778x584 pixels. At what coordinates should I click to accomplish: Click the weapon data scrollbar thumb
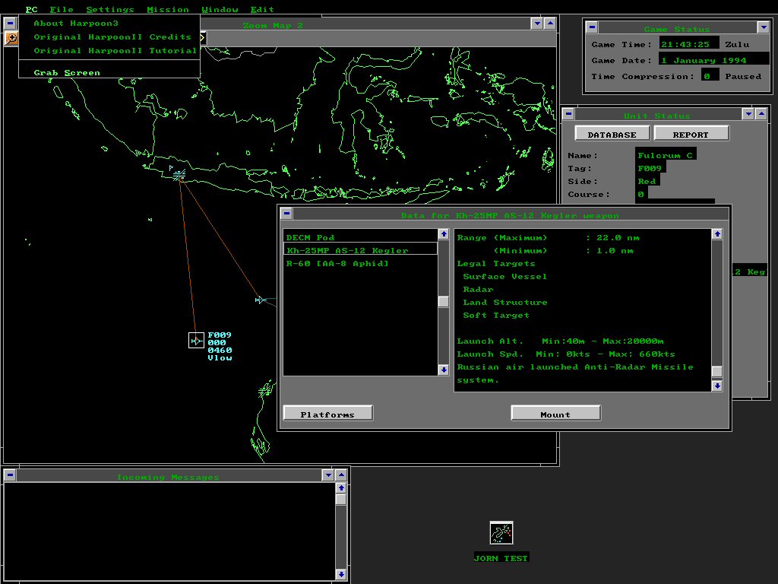pyautogui.click(x=716, y=371)
